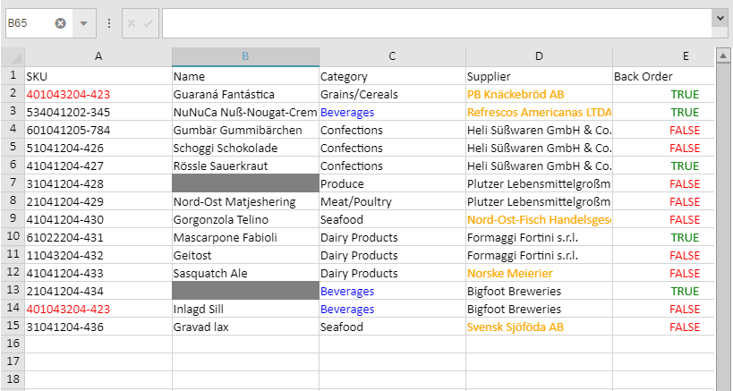
Task: Select the blue Beverages cell in row 3
Action: point(392,112)
